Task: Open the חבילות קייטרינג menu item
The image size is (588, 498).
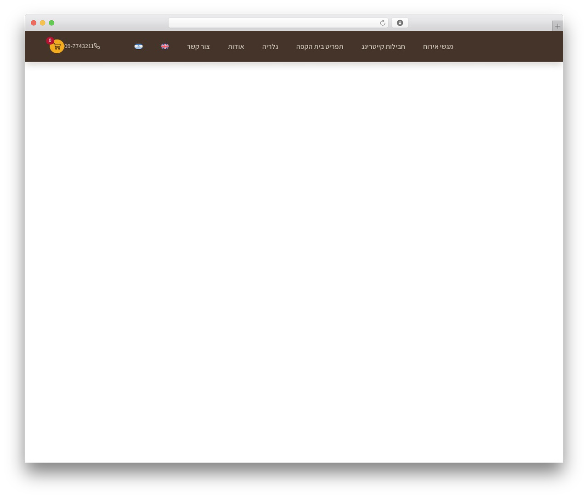Action: (x=383, y=46)
